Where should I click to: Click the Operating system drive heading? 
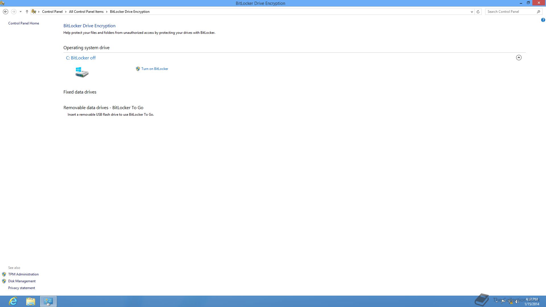click(86, 48)
